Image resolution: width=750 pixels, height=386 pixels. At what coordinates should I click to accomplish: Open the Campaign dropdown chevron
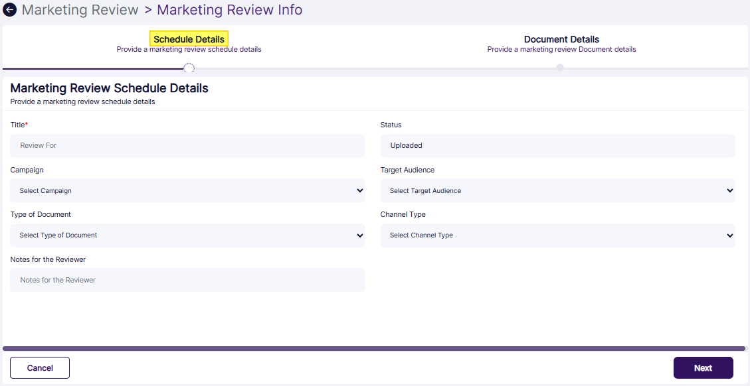point(359,190)
